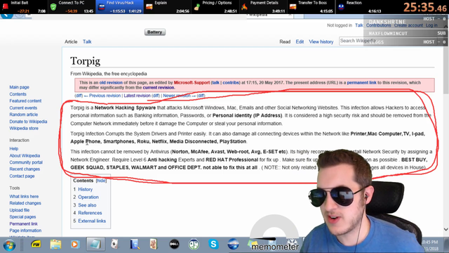Open the Dell taskbar icon
The height and width of the screenshot is (253, 449).
(174, 245)
